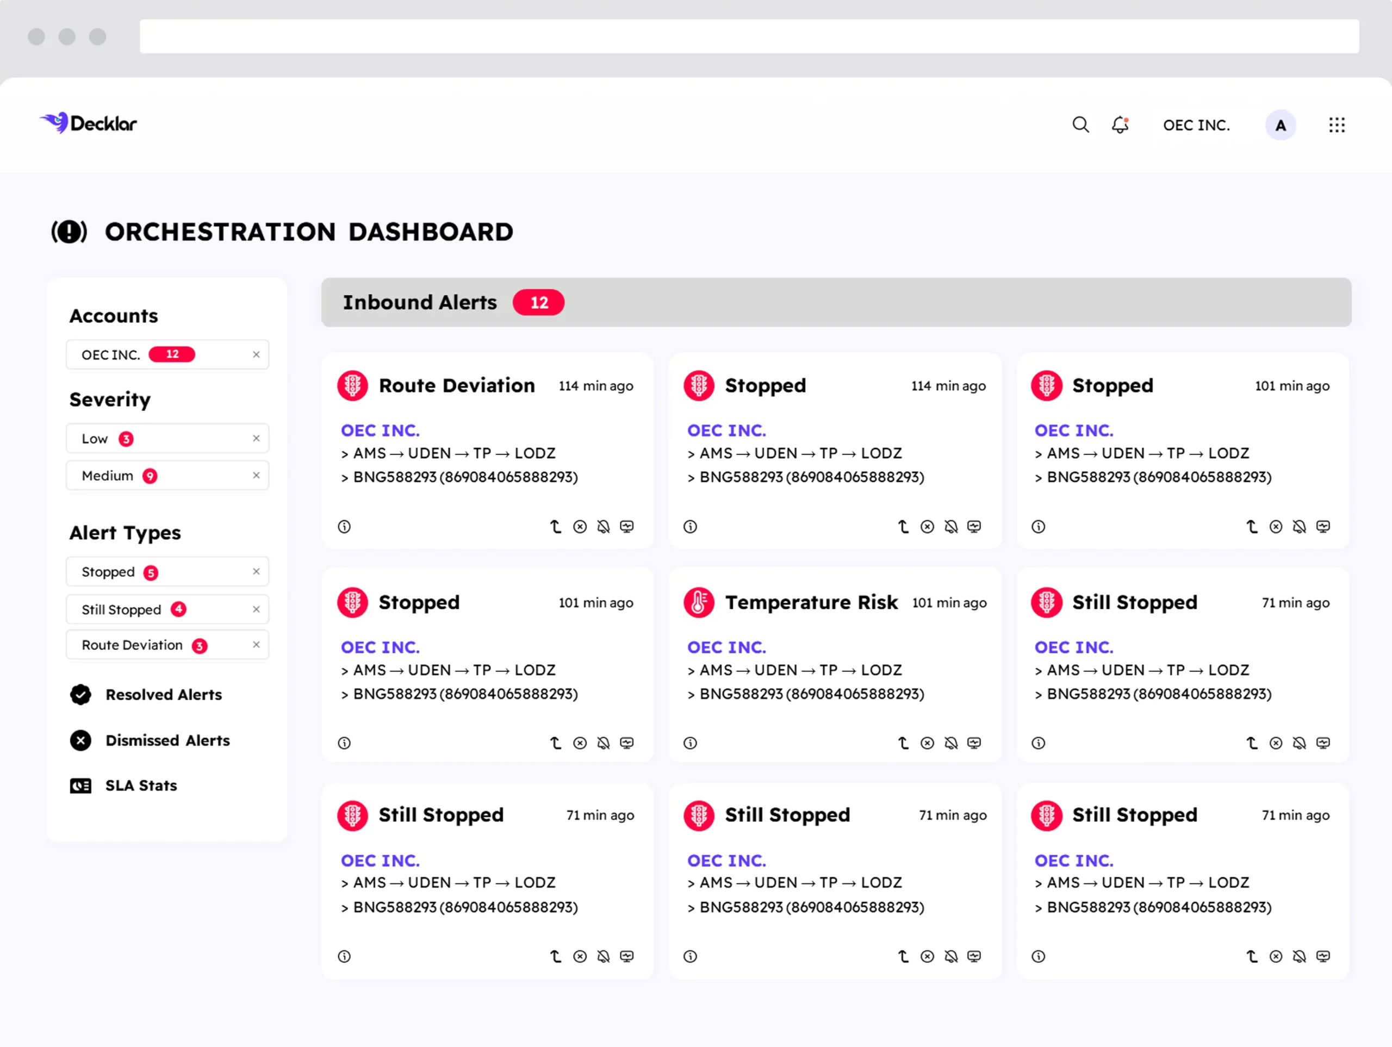
Task: Dismiss the Temperature Risk alert via X icon
Action: pos(927,743)
